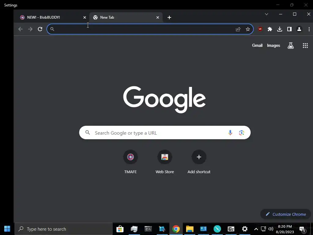313x235 pixels.
Task: Open the Extensions puzzle-piece menu
Action: pos(270,29)
